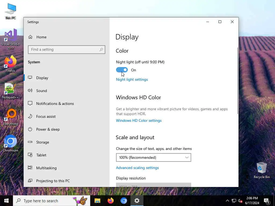The width and height of the screenshot is (275, 206).
Task: Open the Storage settings page
Action: pyautogui.click(x=43, y=142)
